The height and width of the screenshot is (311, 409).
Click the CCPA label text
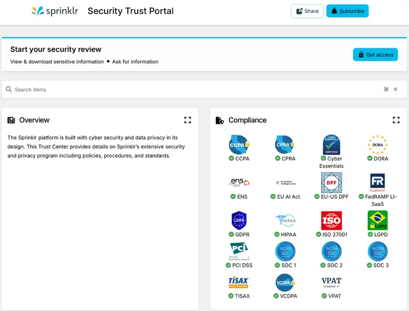point(242,159)
